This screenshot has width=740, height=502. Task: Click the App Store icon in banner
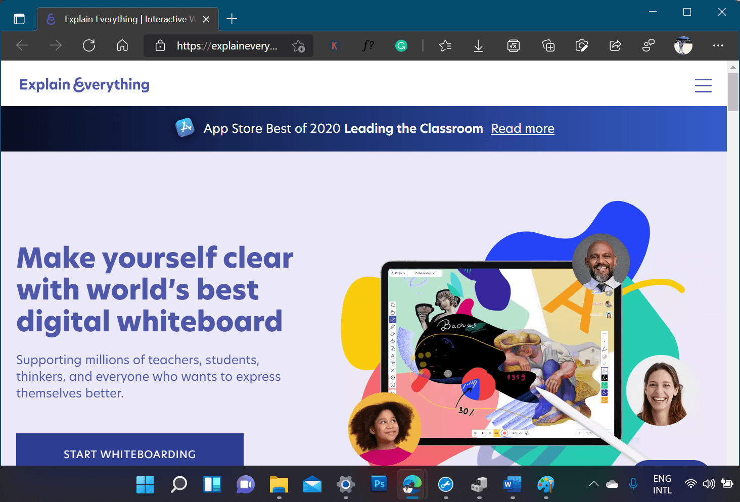tap(185, 128)
